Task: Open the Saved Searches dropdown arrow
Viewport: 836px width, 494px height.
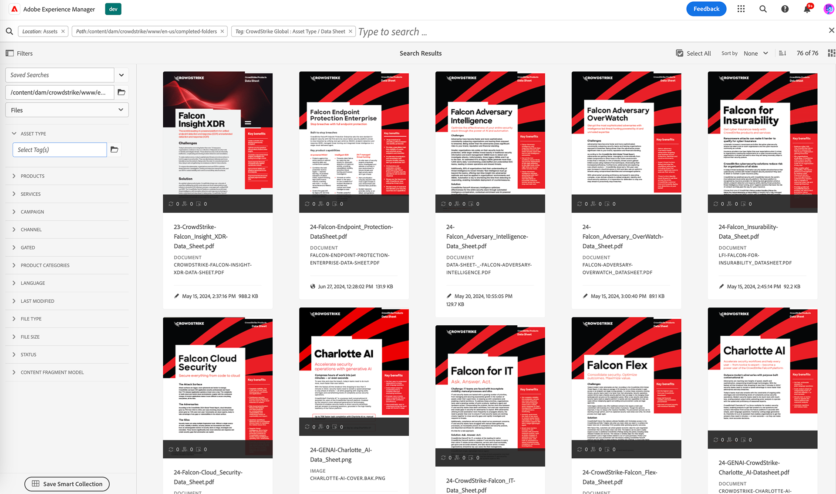Action: click(121, 75)
